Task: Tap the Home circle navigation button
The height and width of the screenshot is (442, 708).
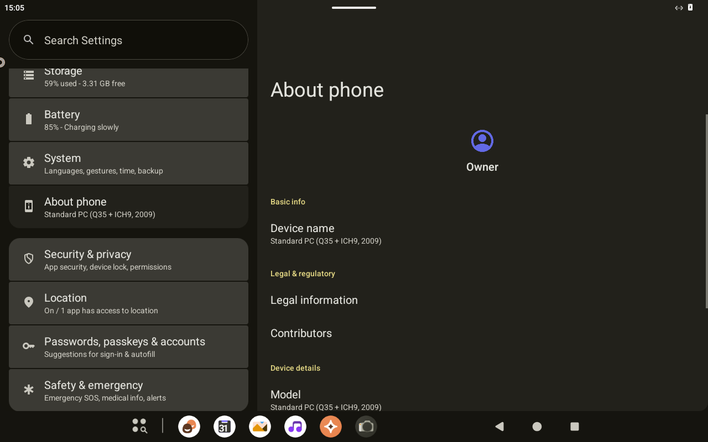Action: (537, 427)
